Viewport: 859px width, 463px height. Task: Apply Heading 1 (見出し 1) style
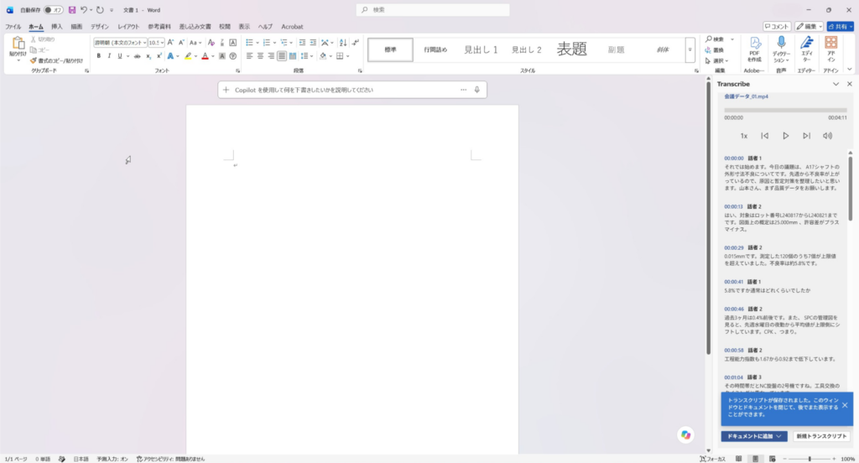[x=481, y=49]
